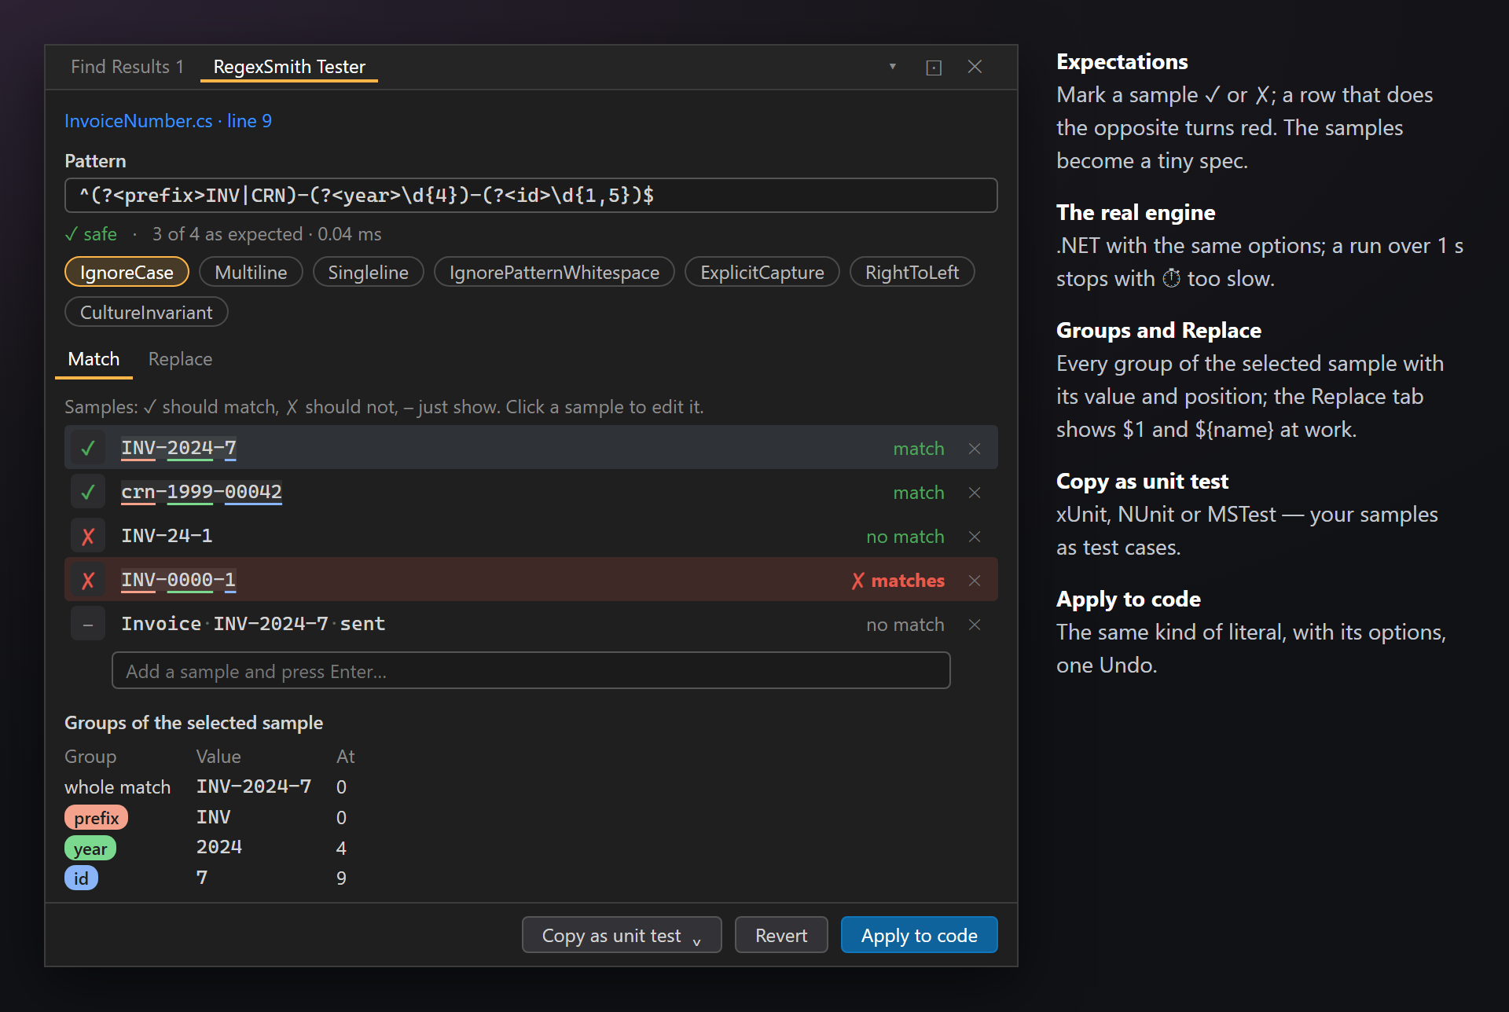This screenshot has width=1509, height=1012.
Task: Switch to Find Results 1 tab
Action: (x=127, y=67)
